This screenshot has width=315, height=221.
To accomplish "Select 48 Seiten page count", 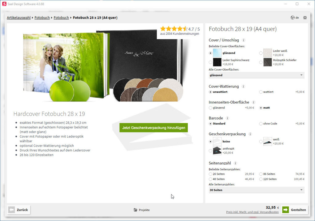I will pos(210,179).
